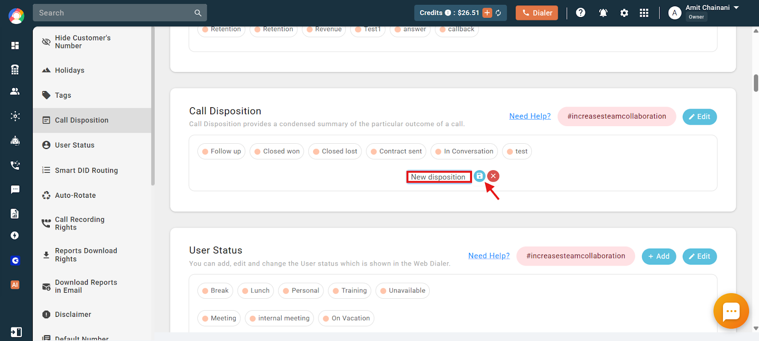The width and height of the screenshot is (759, 341).
Task: Open the orange live chat widget
Action: pyautogui.click(x=731, y=311)
